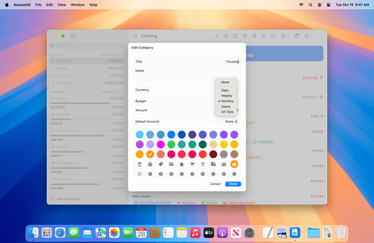
Task: Click the calendar icon in Checking toolbar
Action: pyautogui.click(x=296, y=36)
